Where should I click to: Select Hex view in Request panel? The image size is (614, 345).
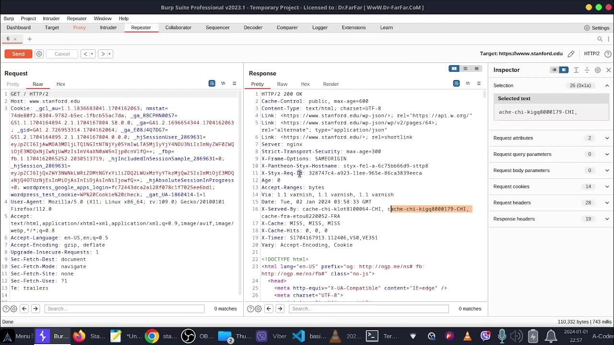click(x=61, y=84)
